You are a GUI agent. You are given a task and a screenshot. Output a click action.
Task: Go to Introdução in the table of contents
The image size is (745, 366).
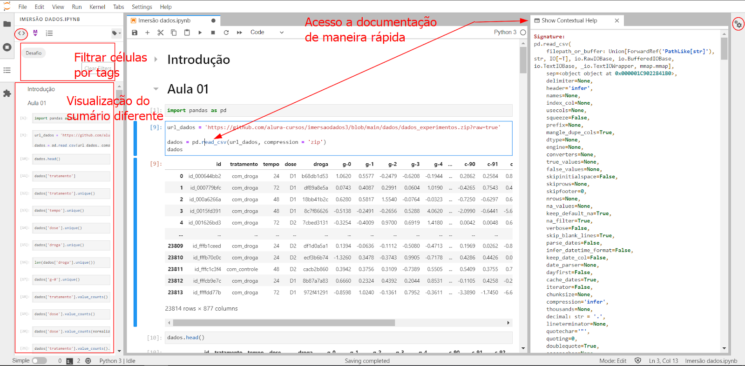click(x=41, y=89)
